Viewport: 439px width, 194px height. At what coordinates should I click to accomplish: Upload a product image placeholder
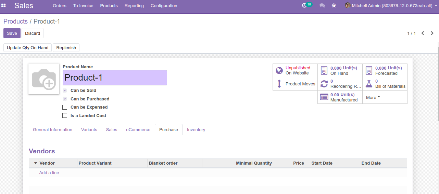[x=44, y=79]
